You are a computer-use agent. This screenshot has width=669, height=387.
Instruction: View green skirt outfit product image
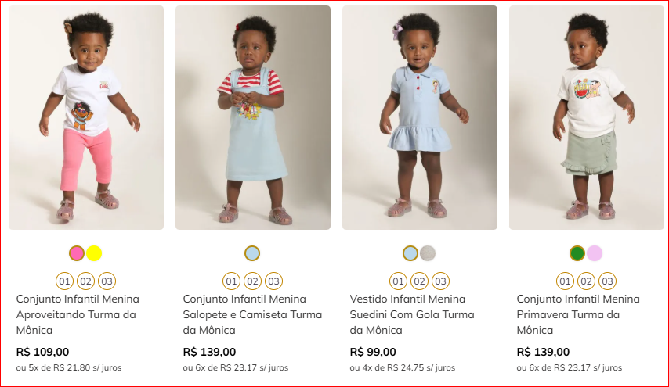click(x=587, y=117)
